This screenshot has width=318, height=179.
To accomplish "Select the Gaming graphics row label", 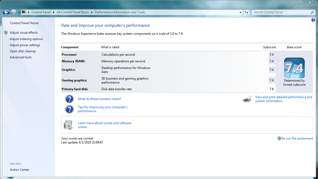I will click(x=74, y=80).
